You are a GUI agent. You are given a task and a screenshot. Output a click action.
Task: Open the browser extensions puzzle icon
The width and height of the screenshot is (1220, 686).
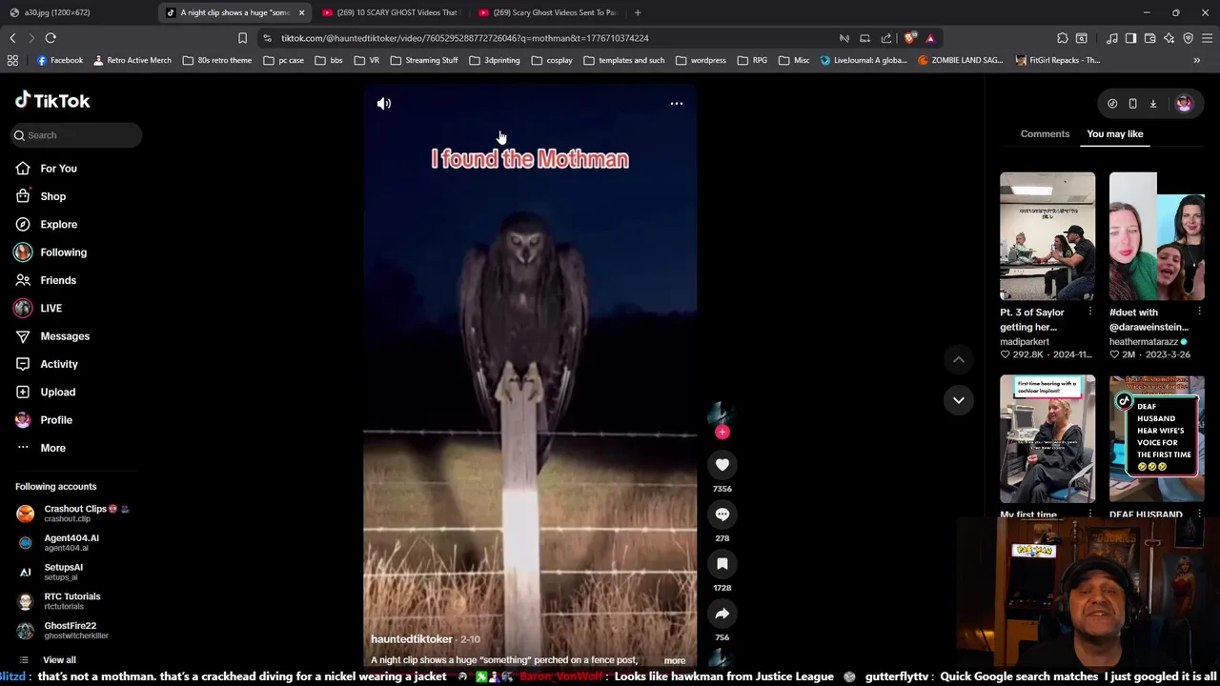(x=1062, y=38)
